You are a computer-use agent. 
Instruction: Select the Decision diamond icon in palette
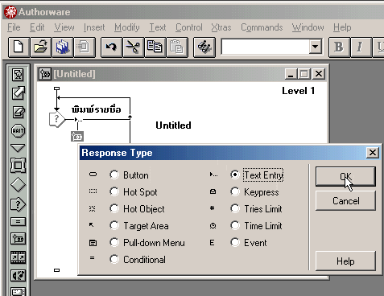18,185
